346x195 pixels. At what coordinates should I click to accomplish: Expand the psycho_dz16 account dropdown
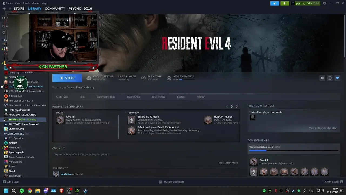coord(305,3)
